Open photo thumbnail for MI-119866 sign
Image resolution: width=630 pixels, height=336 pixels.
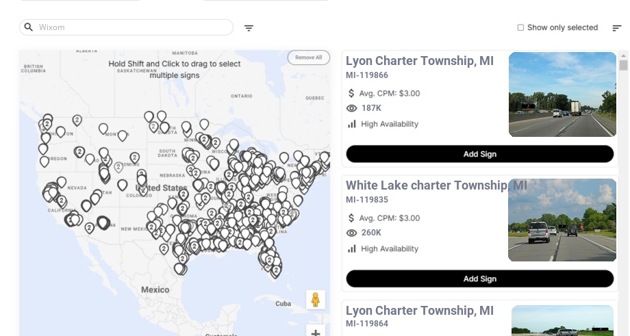(x=562, y=94)
